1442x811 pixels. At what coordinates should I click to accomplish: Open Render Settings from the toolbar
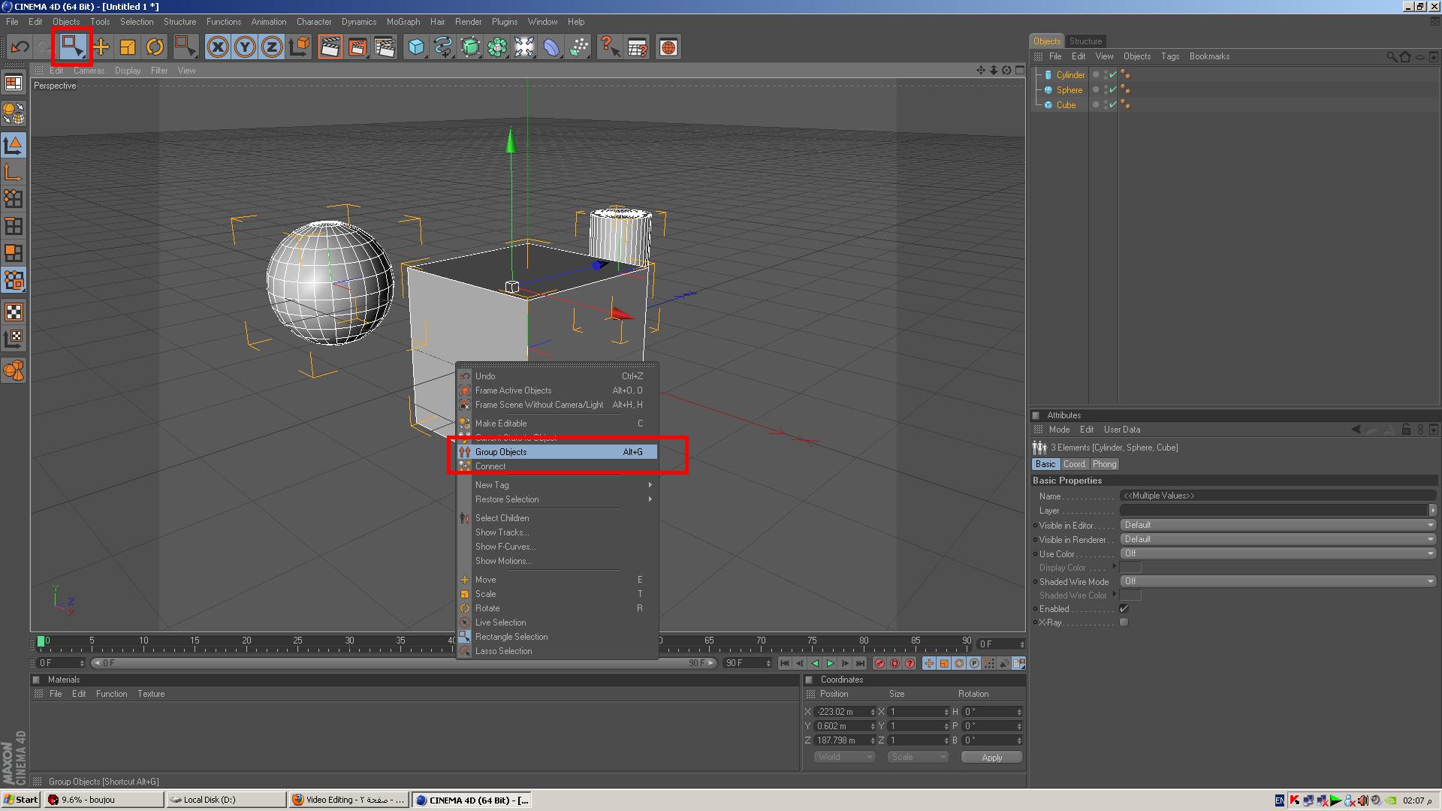tap(384, 47)
